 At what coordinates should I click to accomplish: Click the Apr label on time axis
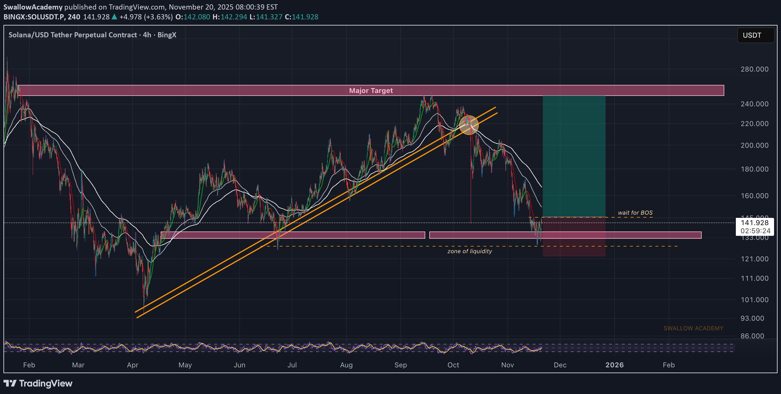[133, 365]
